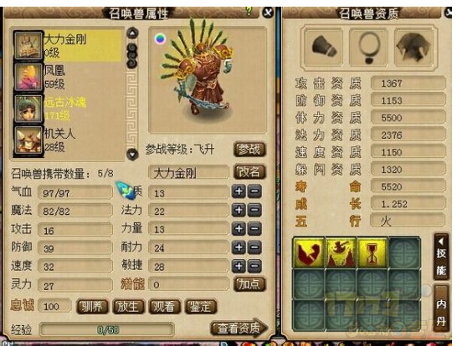Viewport: 457px width, 346px height.
Task: Decrease 敏捷 with minus button
Action: [254, 266]
